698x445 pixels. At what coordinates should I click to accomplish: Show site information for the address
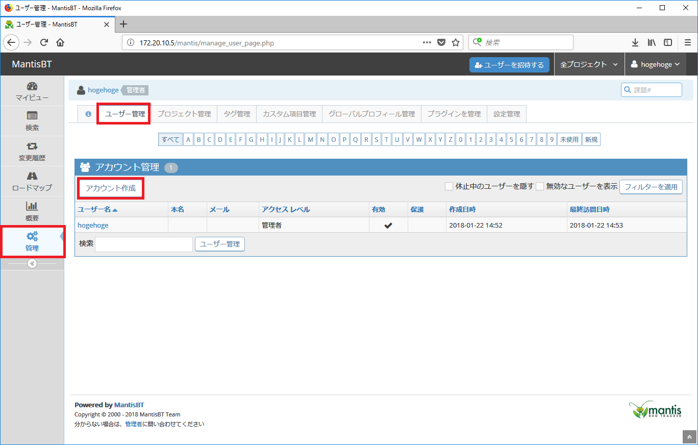pyautogui.click(x=130, y=43)
